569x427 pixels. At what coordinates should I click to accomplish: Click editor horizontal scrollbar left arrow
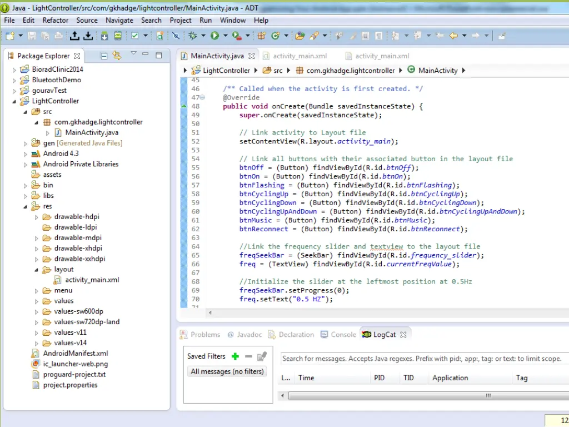(210, 312)
